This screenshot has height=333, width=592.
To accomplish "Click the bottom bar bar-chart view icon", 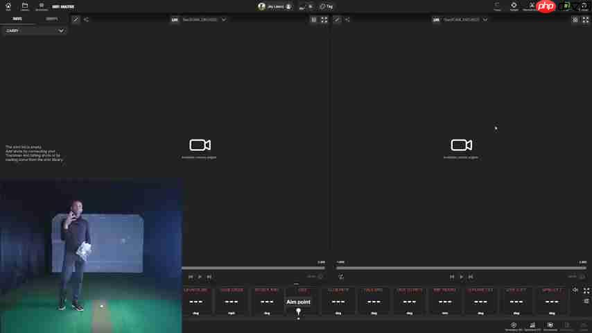I will [532, 326].
